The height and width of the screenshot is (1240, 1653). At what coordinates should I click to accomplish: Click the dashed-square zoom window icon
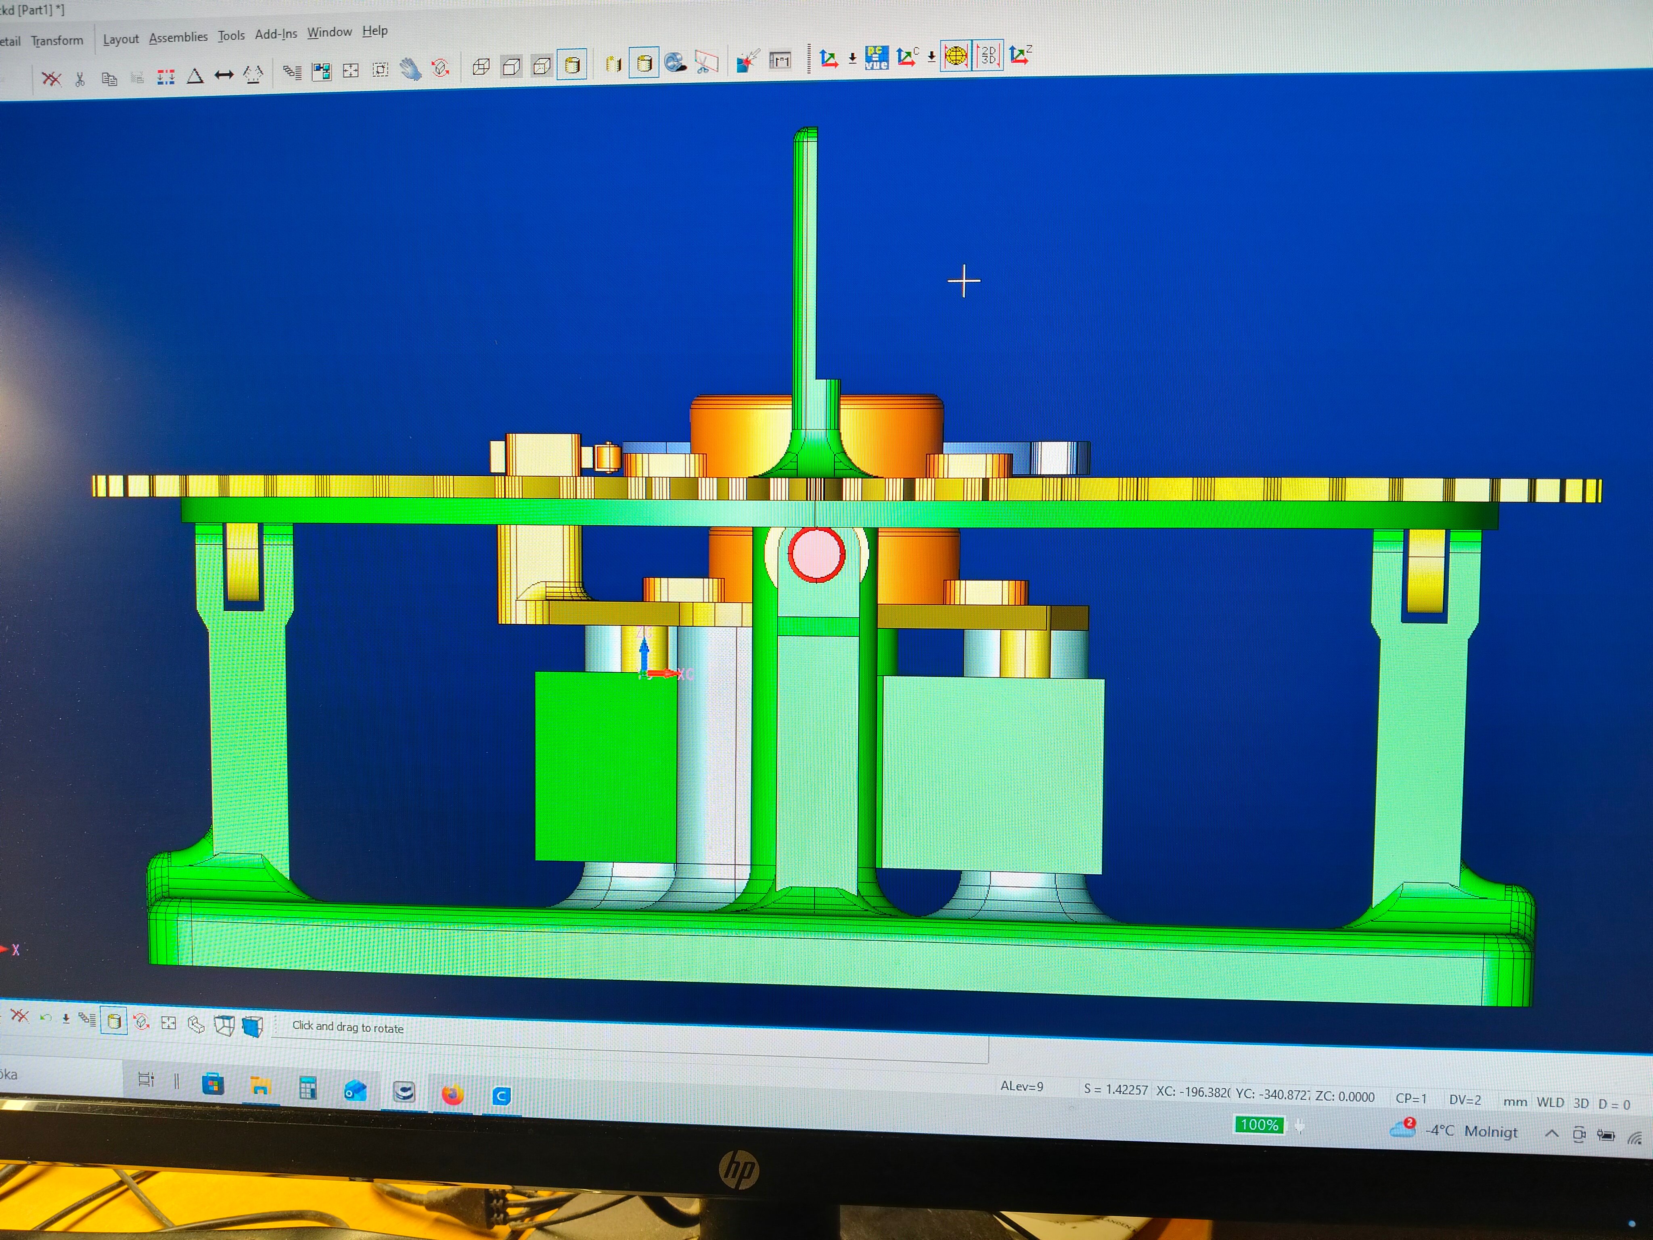[x=381, y=70]
